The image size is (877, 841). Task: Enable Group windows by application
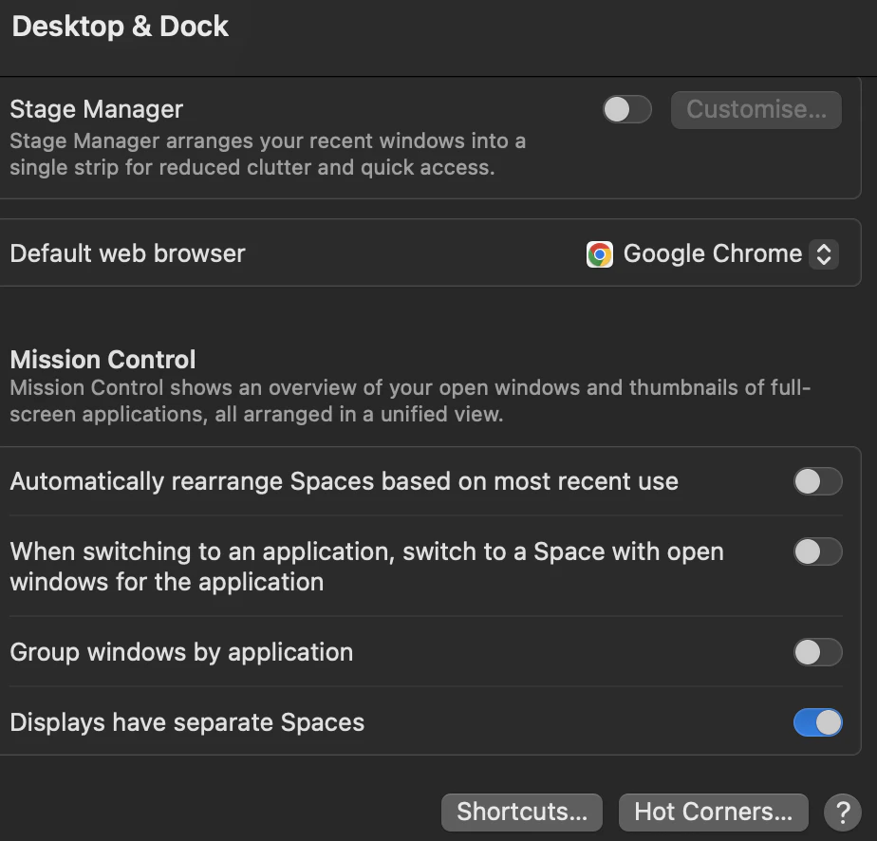[x=818, y=652]
